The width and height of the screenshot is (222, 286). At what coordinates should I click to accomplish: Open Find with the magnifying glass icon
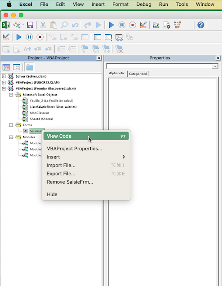[x=64, y=25]
